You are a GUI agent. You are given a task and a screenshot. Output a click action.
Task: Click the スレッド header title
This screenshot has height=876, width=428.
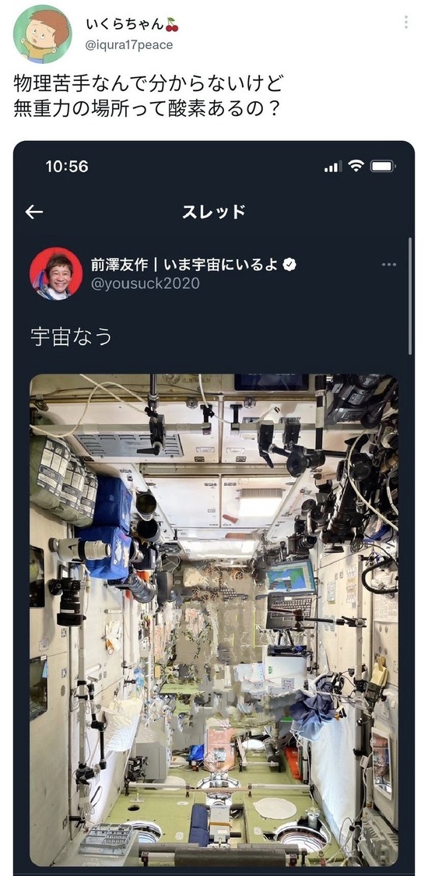[x=214, y=212]
